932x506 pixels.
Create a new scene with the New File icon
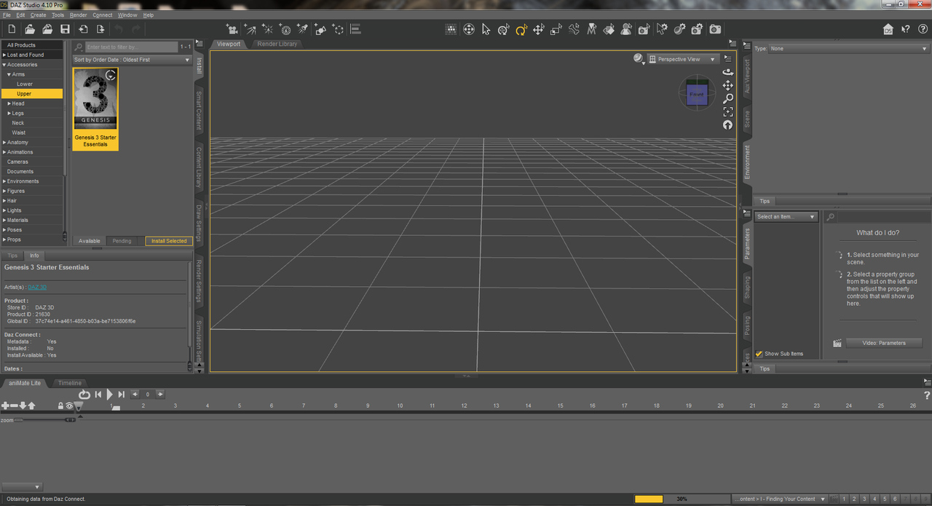point(12,29)
